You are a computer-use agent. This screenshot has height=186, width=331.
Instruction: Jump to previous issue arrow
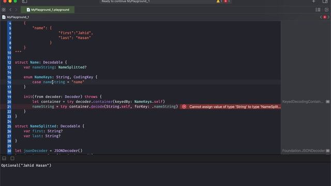click(321, 17)
